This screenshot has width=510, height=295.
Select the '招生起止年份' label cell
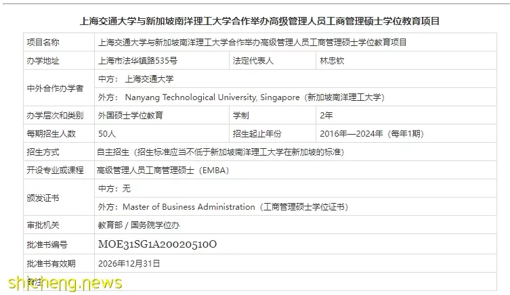coord(272,133)
